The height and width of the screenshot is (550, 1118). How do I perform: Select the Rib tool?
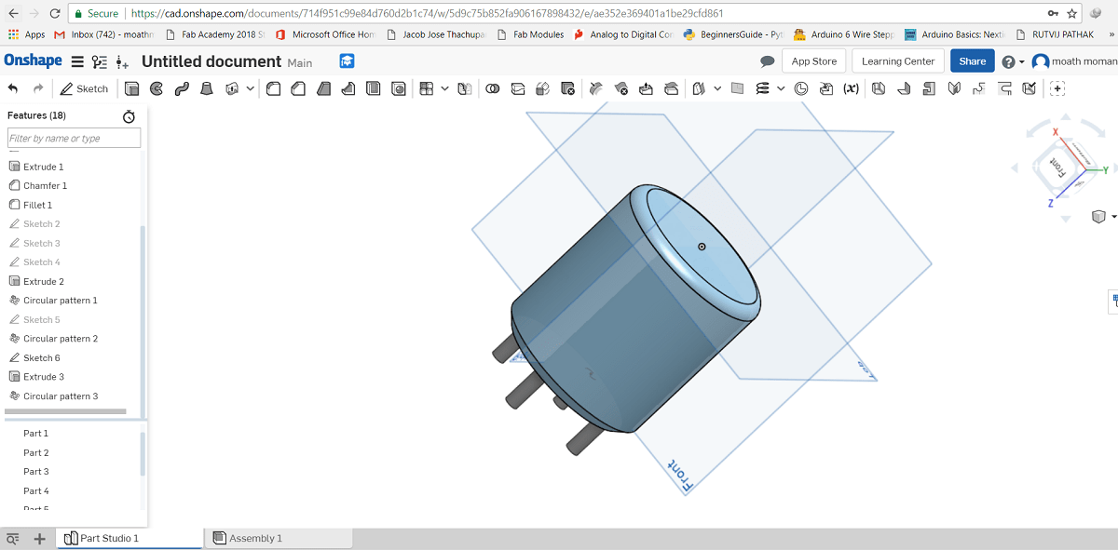coord(348,88)
